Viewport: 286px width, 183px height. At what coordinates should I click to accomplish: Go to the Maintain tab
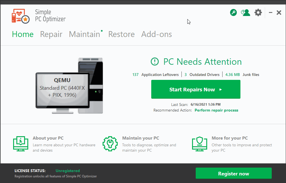point(84,34)
